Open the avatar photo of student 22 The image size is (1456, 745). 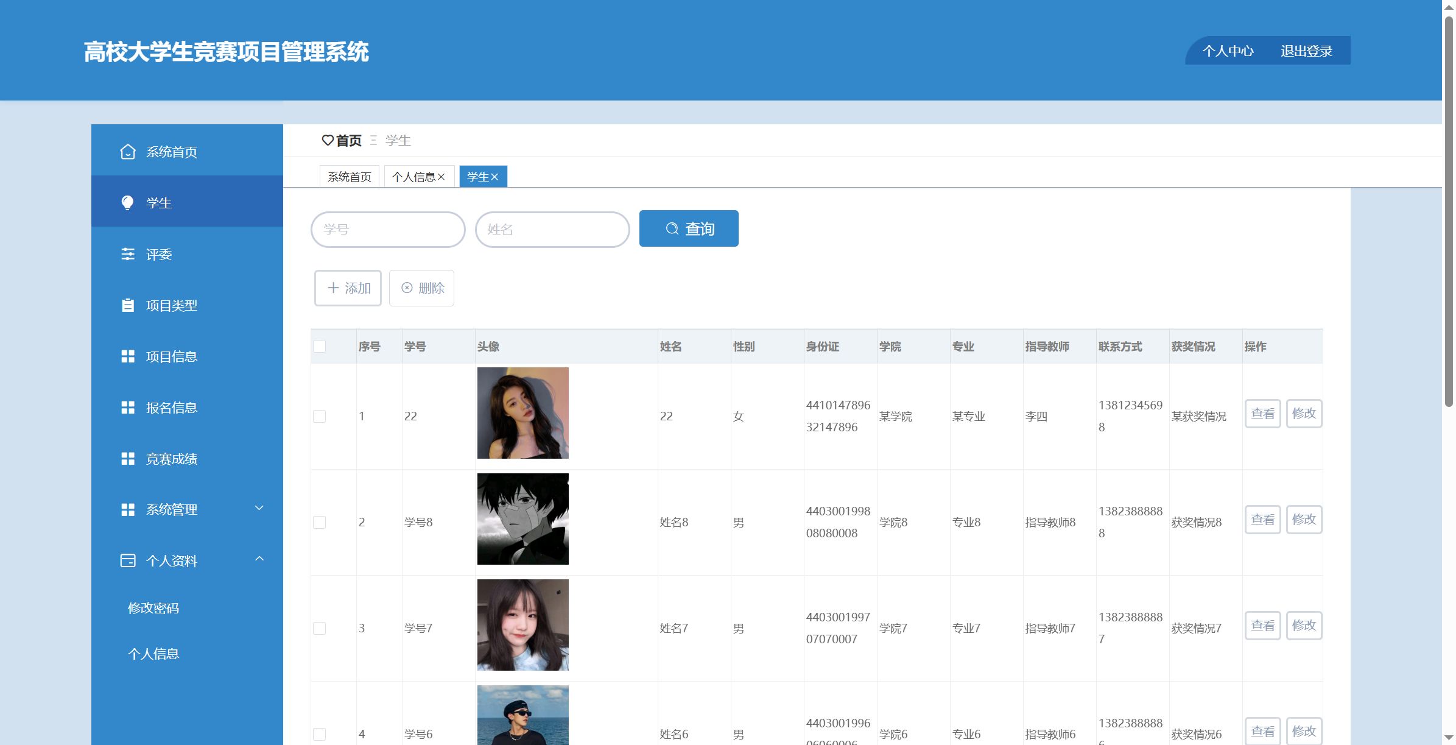(523, 413)
